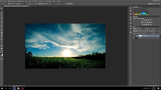Viewport: 161px width, 90px height.
Task: Add a Photo Filter adjustment
Action: [148, 22]
